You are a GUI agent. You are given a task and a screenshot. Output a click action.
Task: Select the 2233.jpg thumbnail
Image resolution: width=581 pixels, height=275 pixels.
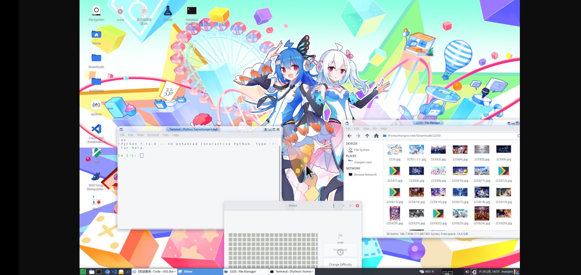pyautogui.click(x=395, y=149)
